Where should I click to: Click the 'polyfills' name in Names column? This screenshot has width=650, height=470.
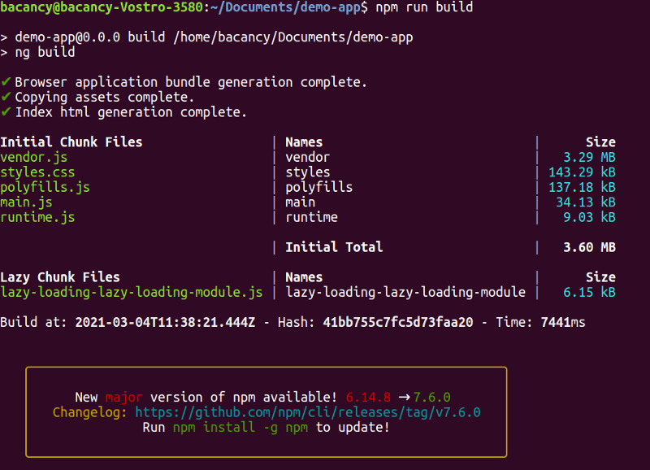pos(318,187)
